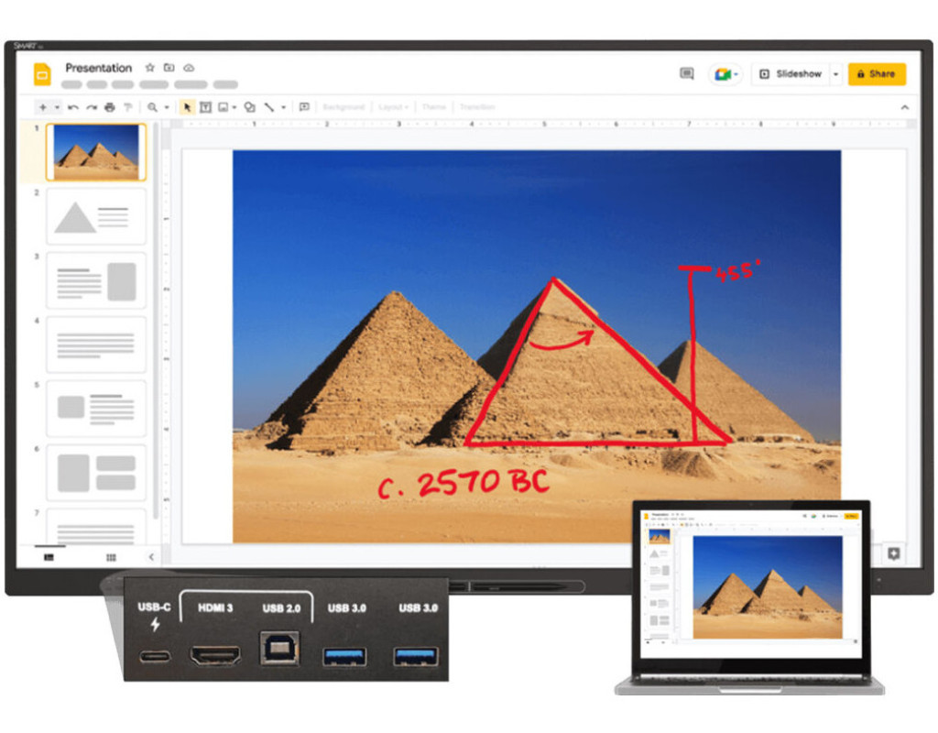Switch to grid view at bottom left
This screenshot has width=938, height=733.
click(x=111, y=557)
